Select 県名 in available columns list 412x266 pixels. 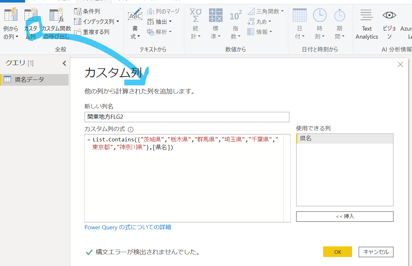(x=345, y=138)
